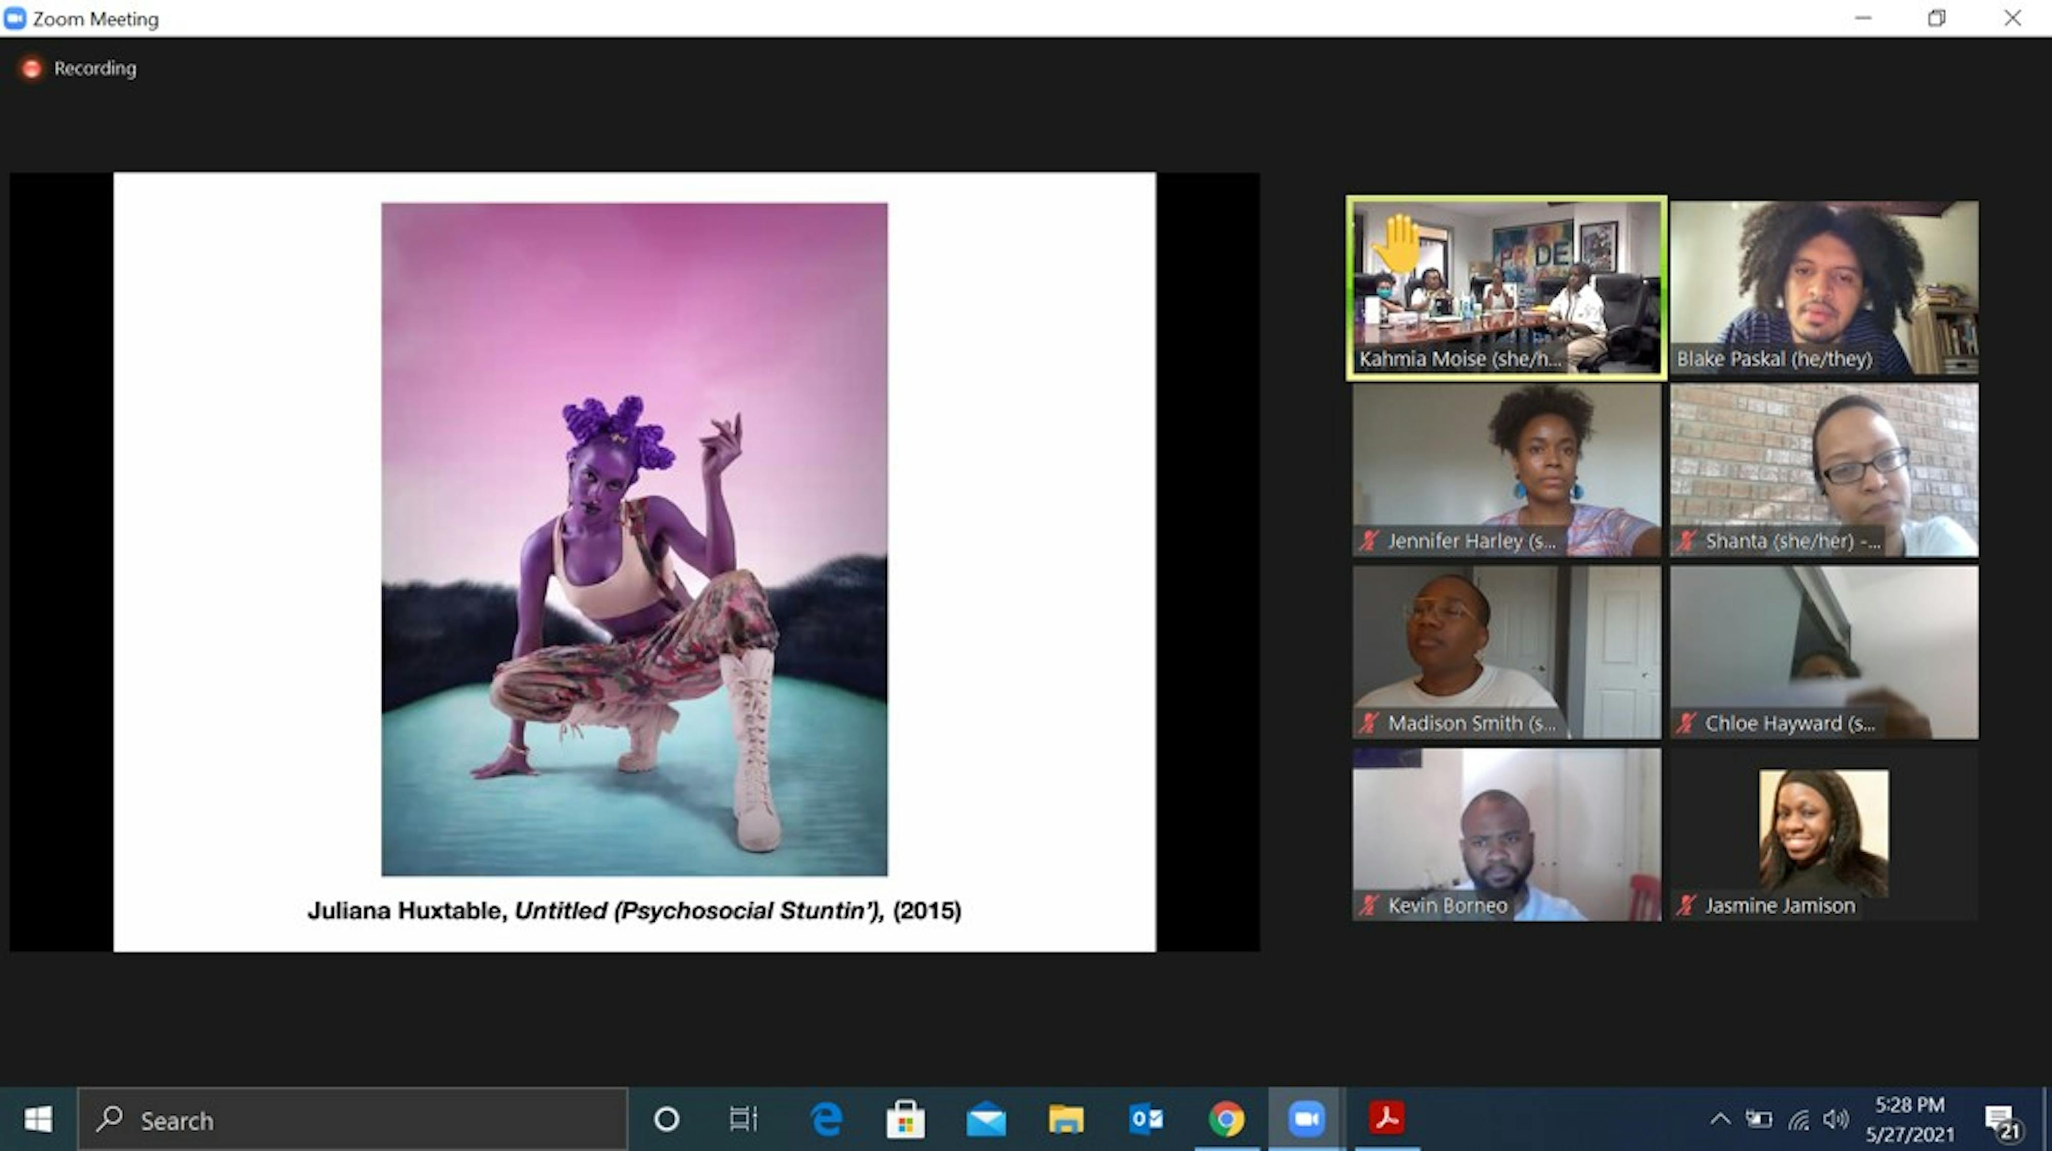Open Microsoft Edge from the taskbar

(826, 1119)
